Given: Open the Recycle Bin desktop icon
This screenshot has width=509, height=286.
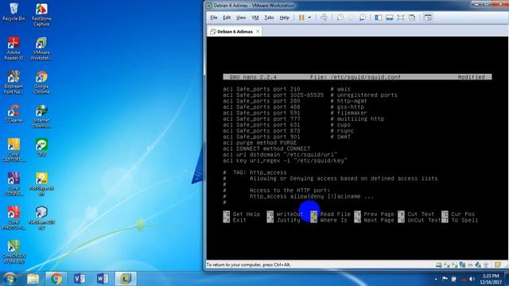Looking at the screenshot, I should tap(14, 12).
